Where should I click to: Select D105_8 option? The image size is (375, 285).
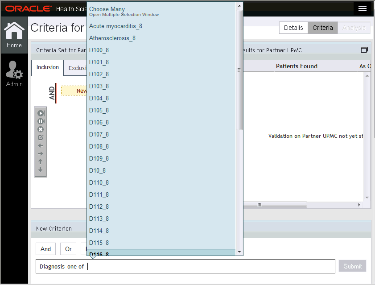[161, 110]
